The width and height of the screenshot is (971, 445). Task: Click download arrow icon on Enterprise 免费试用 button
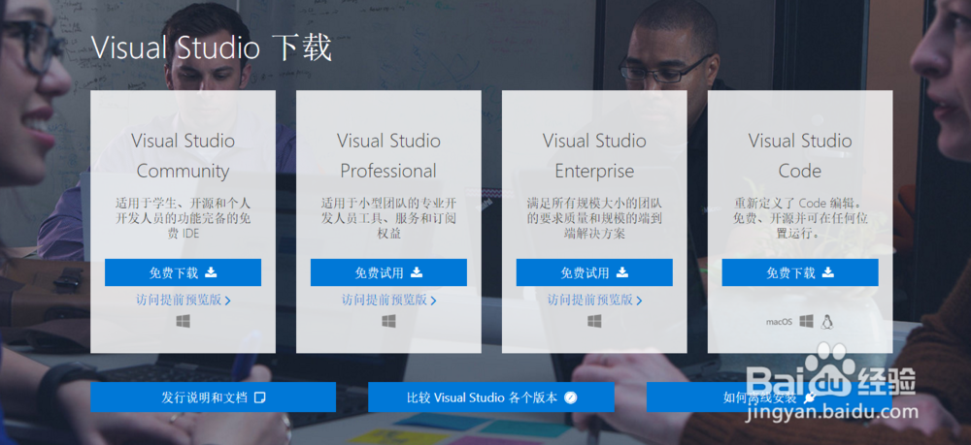pyautogui.click(x=622, y=271)
